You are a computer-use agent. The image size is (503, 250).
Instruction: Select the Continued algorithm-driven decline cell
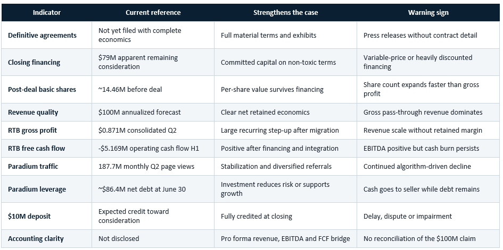417,166
